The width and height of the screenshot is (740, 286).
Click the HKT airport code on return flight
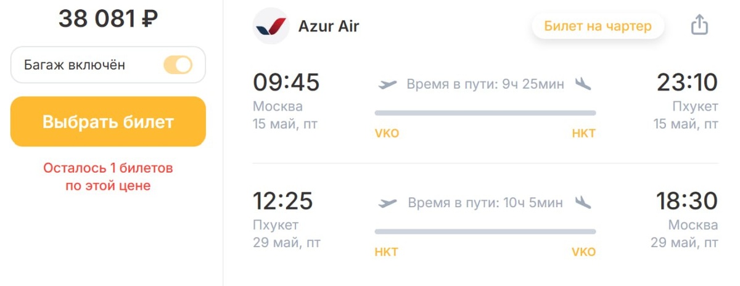point(386,252)
